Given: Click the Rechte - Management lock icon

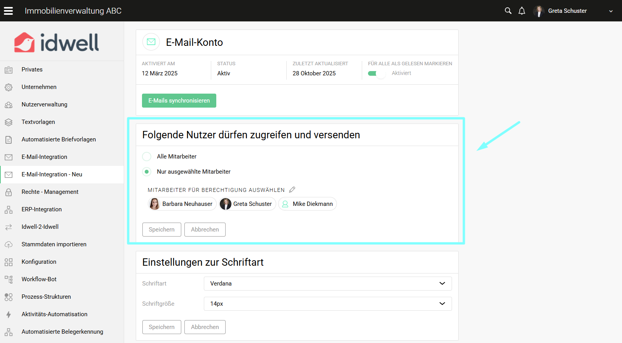Looking at the screenshot, I should click(9, 192).
